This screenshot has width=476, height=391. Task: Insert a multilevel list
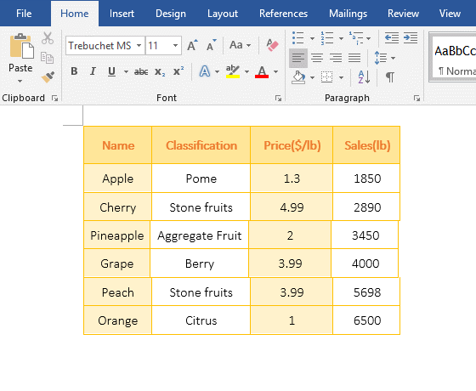[356, 38]
